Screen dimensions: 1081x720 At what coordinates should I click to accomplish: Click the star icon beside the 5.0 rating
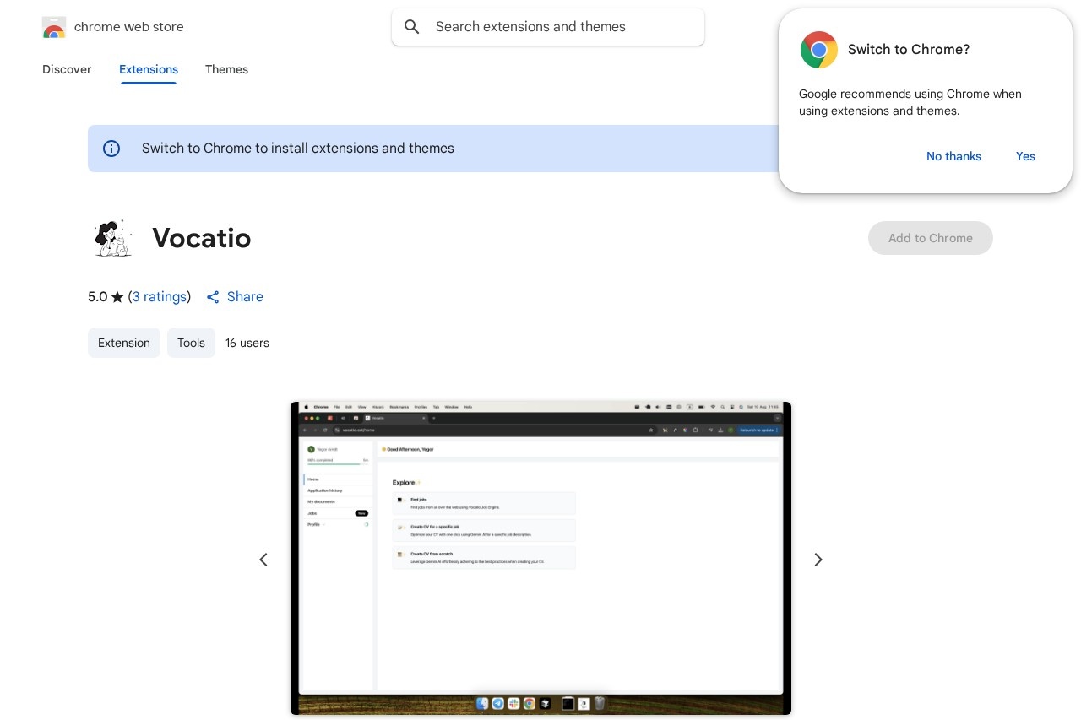click(x=117, y=296)
